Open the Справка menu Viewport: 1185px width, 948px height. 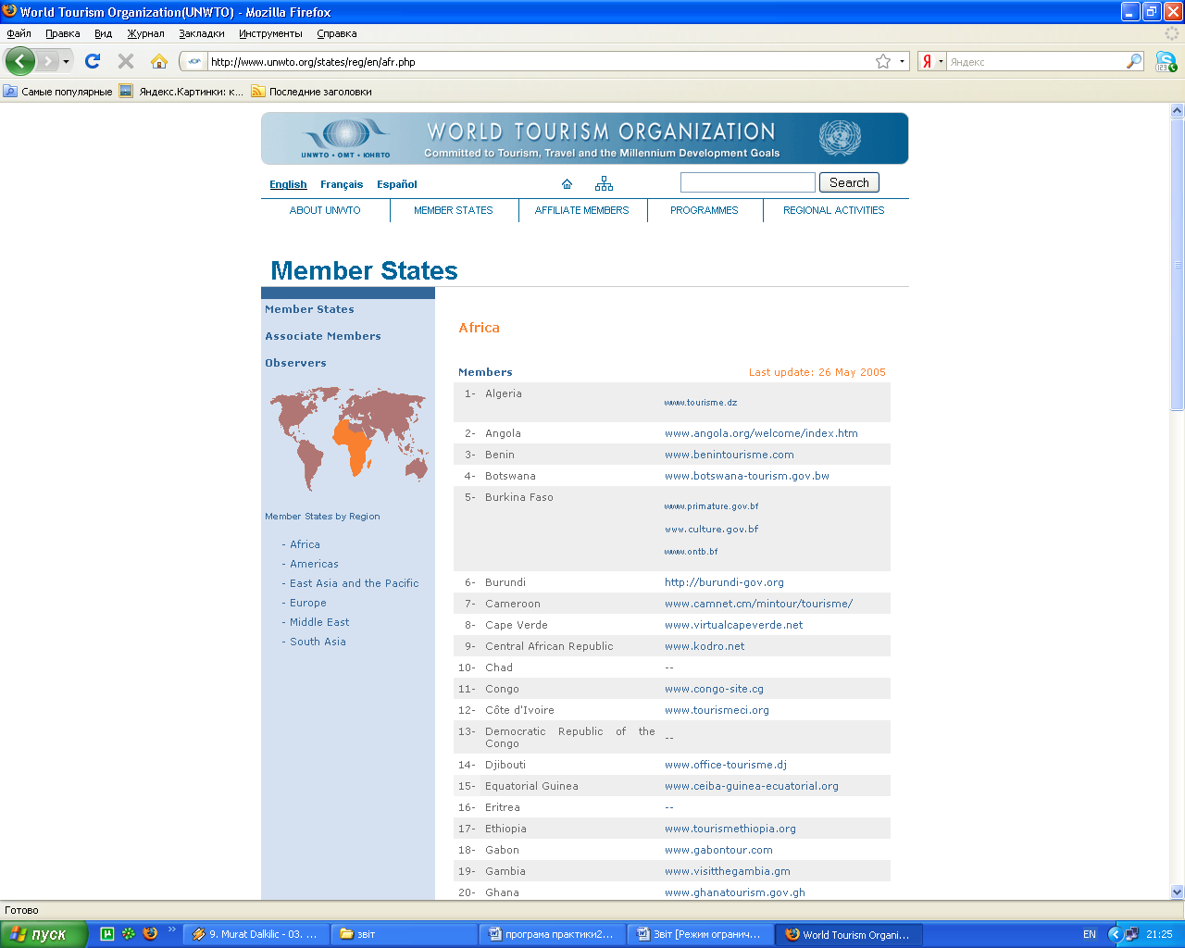[336, 33]
